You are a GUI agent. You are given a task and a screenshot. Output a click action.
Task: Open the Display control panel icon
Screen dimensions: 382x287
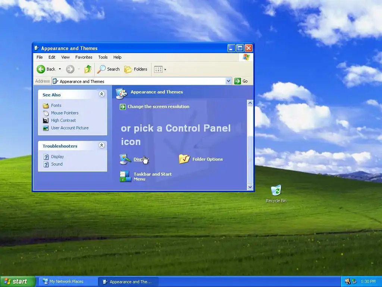(x=125, y=159)
